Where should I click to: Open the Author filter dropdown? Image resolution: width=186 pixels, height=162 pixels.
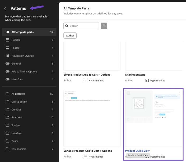pyautogui.click(x=70, y=35)
